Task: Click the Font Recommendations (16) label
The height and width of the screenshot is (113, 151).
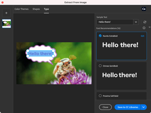Action: [x=108, y=28]
